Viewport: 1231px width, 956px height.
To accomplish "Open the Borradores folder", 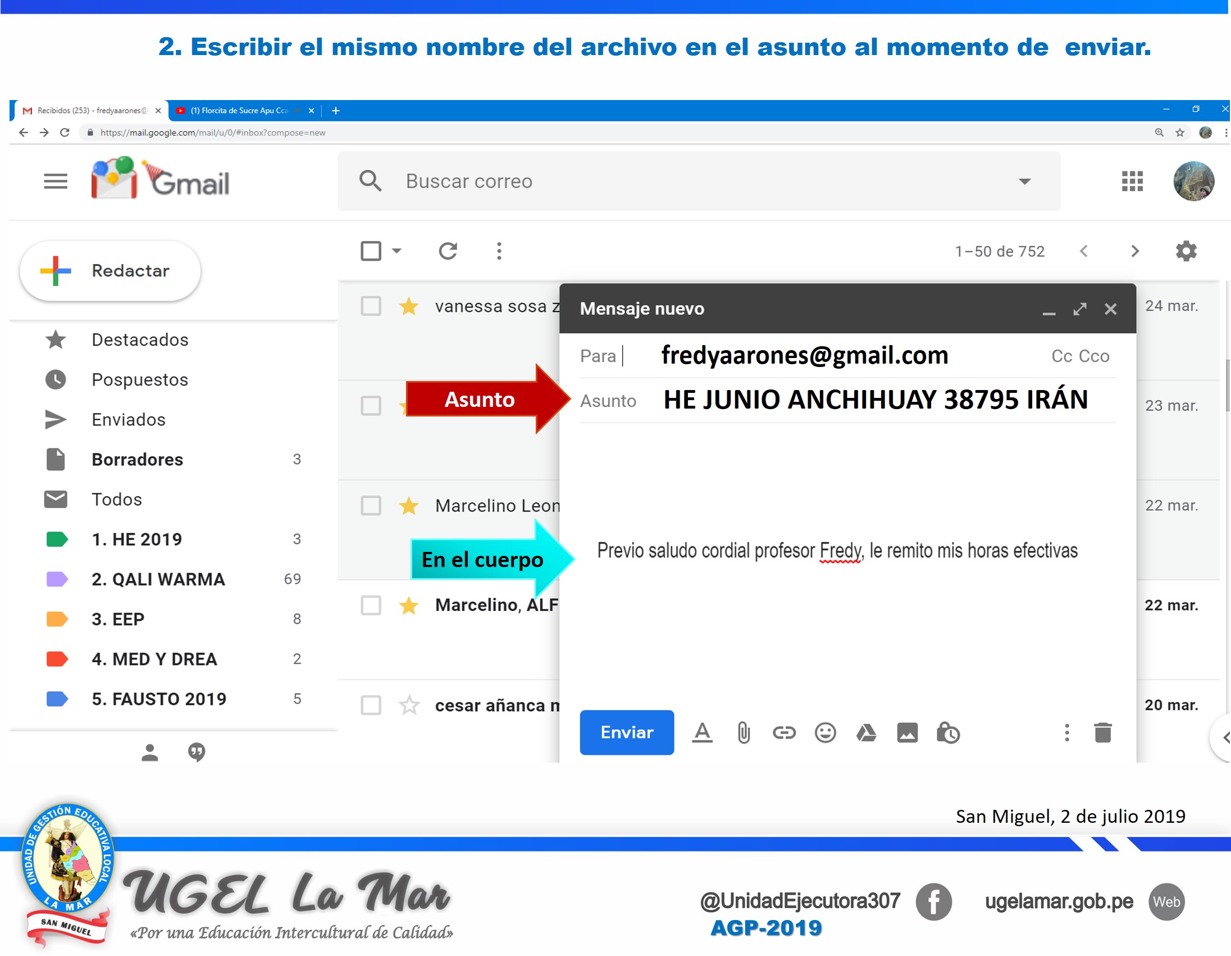I will 137,460.
